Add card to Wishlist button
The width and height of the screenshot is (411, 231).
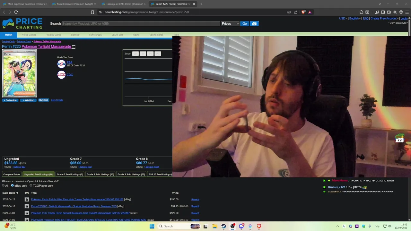click(28, 100)
